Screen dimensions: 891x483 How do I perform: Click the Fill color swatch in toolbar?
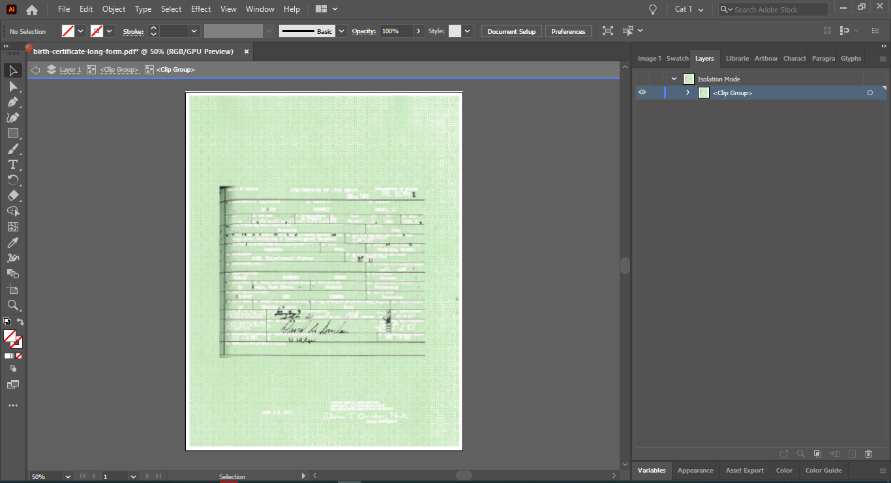tap(10, 336)
